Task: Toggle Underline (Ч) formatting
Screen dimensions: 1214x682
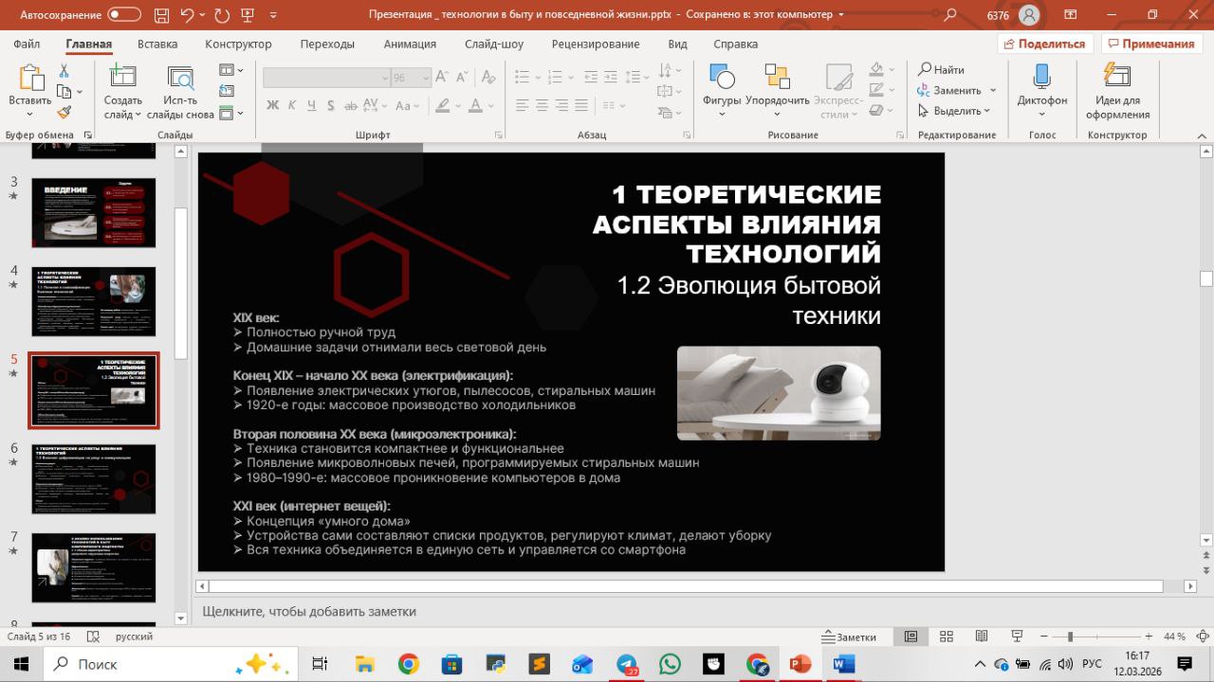Action: click(x=313, y=105)
